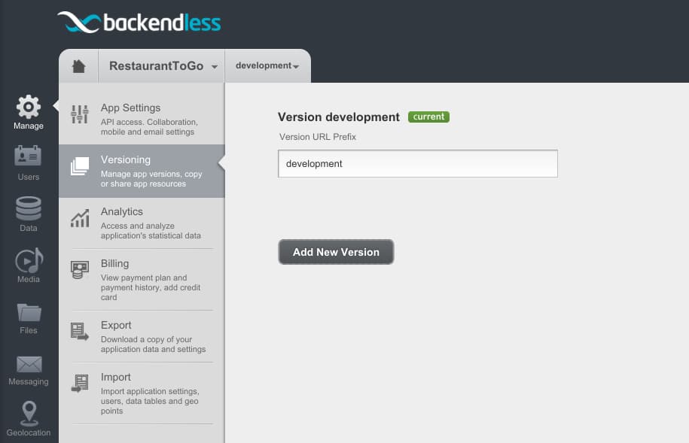The height and width of the screenshot is (443, 689).
Task: Open the Billing section
Action: 142,279
